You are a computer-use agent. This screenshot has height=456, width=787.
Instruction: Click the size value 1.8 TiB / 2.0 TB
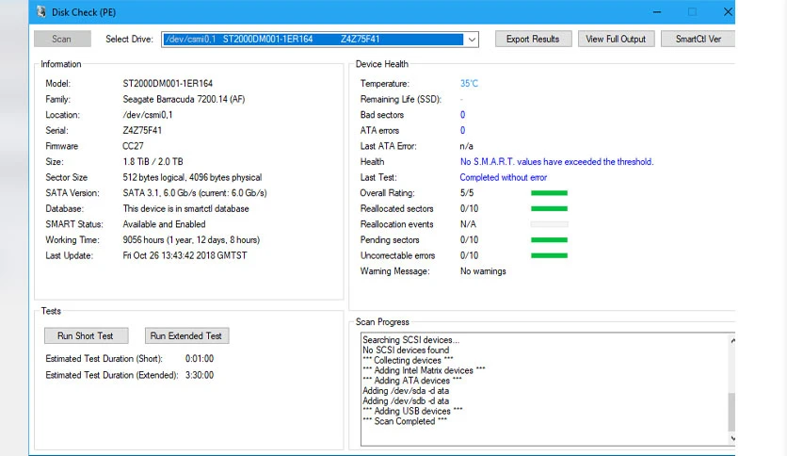[x=153, y=161]
